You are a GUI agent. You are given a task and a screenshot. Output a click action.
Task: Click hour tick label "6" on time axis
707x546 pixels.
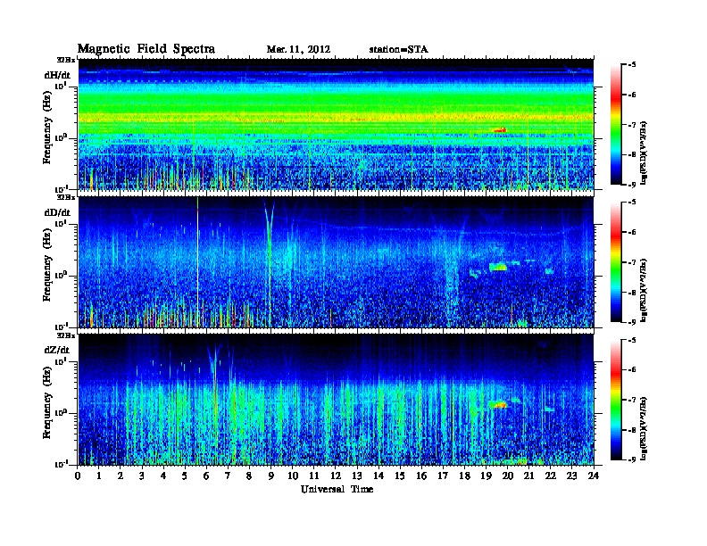pyautogui.click(x=206, y=476)
